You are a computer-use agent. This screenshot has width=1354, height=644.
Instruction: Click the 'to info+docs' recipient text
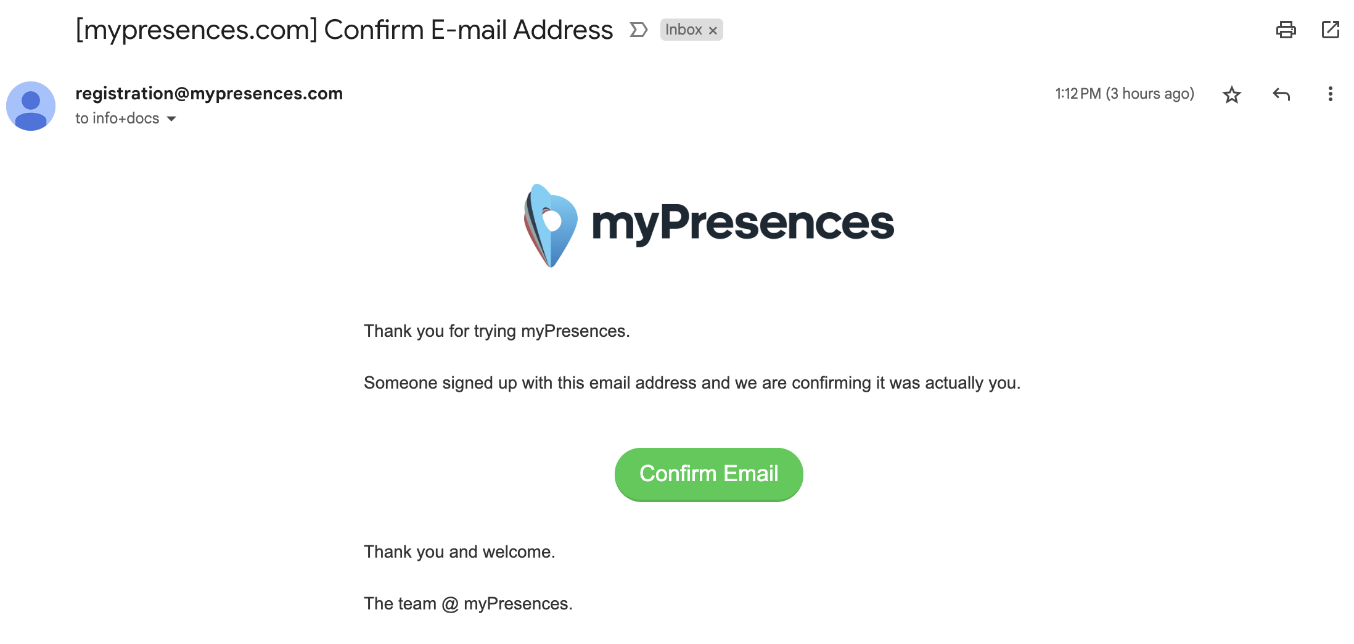(117, 118)
